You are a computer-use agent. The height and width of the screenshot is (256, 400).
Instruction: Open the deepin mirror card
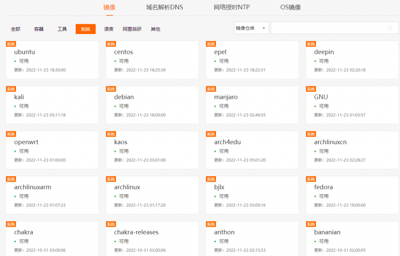click(352, 60)
